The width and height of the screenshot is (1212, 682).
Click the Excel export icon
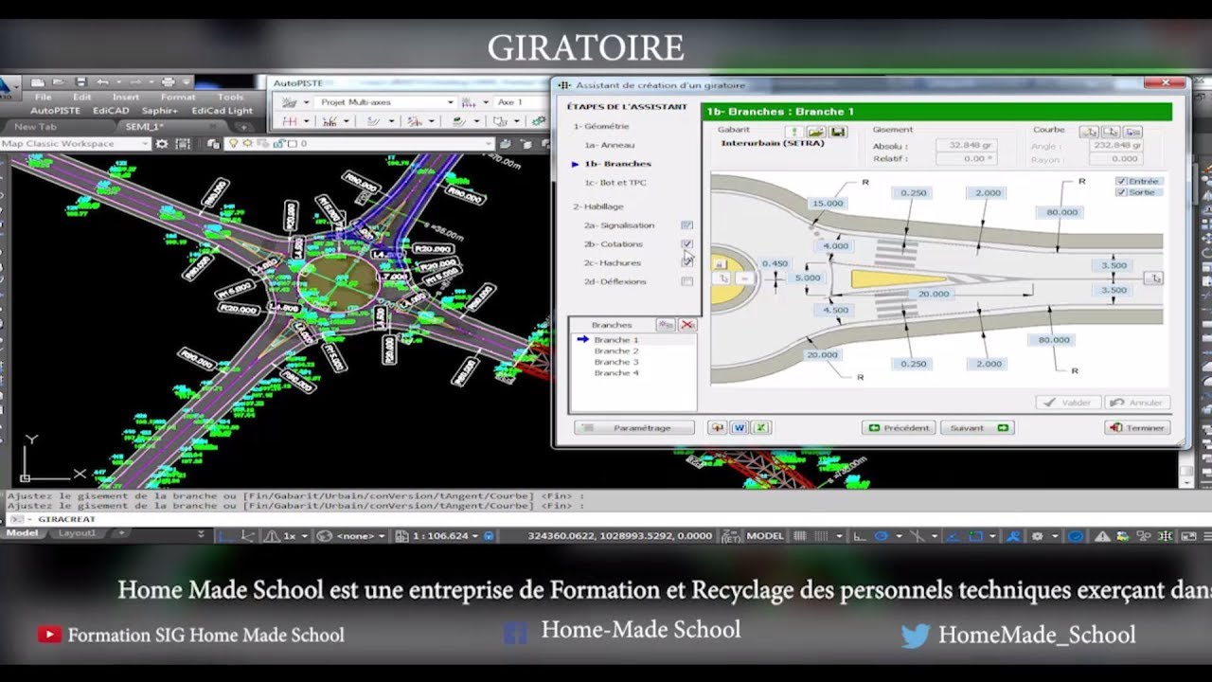(x=760, y=428)
